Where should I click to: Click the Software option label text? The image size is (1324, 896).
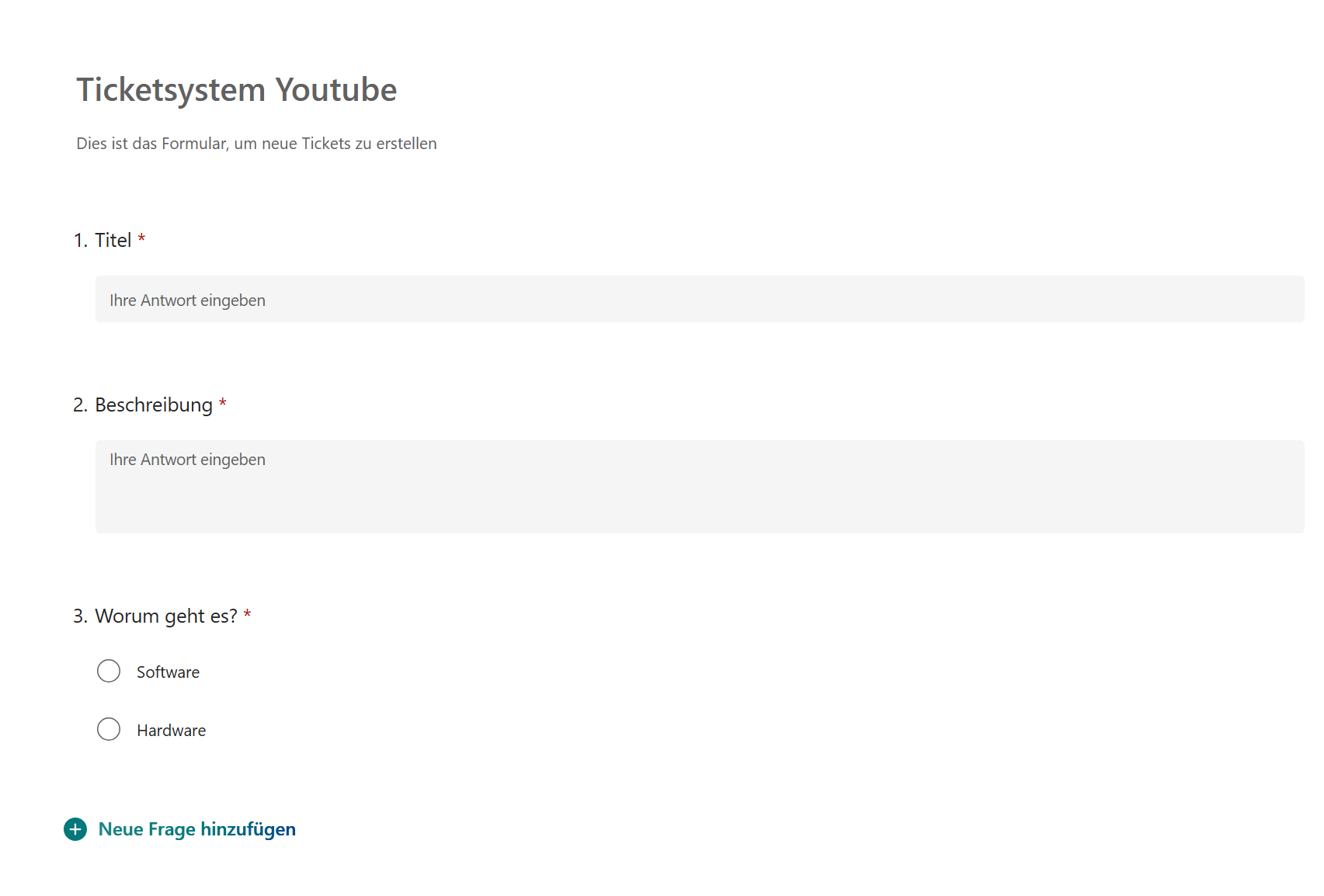[168, 672]
